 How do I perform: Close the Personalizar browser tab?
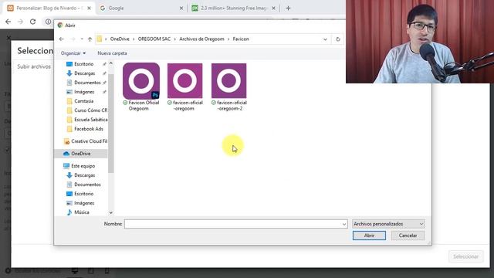(x=89, y=8)
